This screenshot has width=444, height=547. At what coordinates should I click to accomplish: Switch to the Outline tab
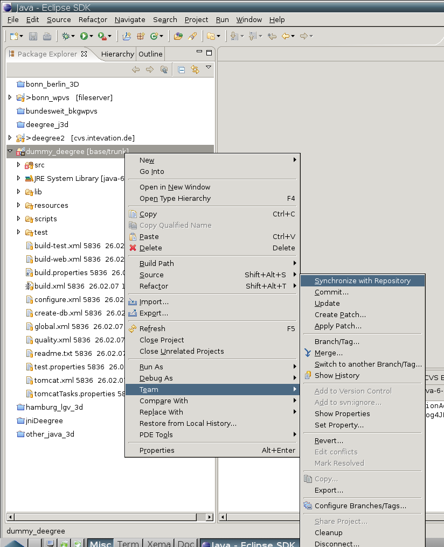pyautogui.click(x=150, y=54)
